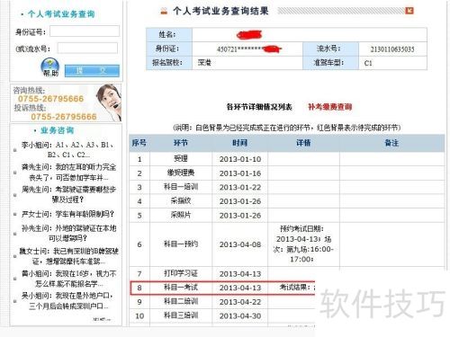Select the 科目二培训 row entry
The height and width of the screenshot is (337, 450).
181,301
